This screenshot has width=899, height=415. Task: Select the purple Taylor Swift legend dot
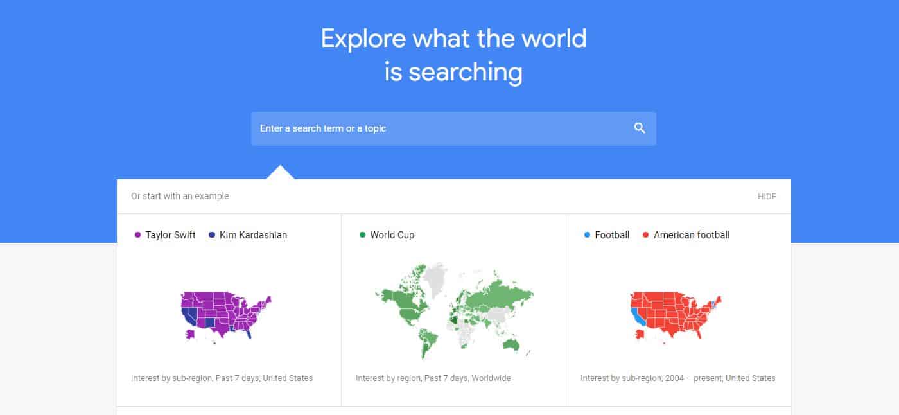(137, 235)
